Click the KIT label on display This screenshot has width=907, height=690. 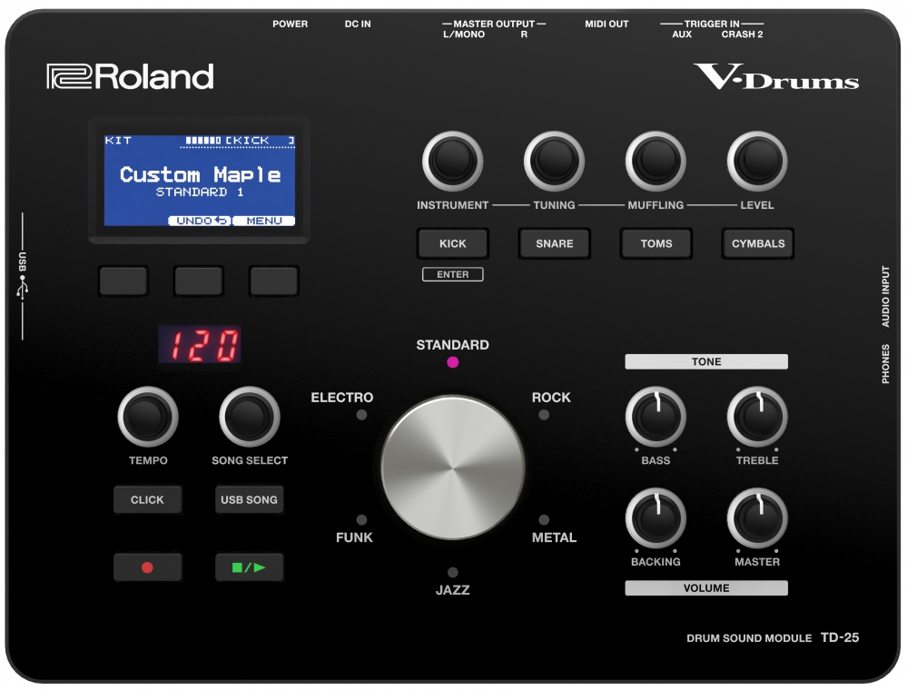(118, 140)
